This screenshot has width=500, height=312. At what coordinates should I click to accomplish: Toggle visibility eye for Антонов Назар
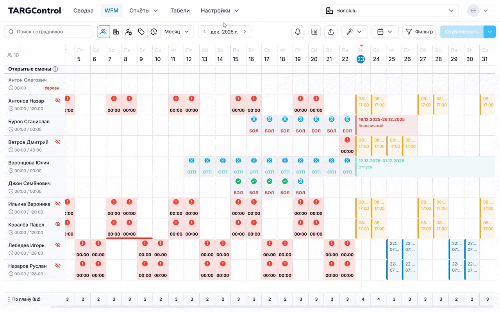coord(58,101)
